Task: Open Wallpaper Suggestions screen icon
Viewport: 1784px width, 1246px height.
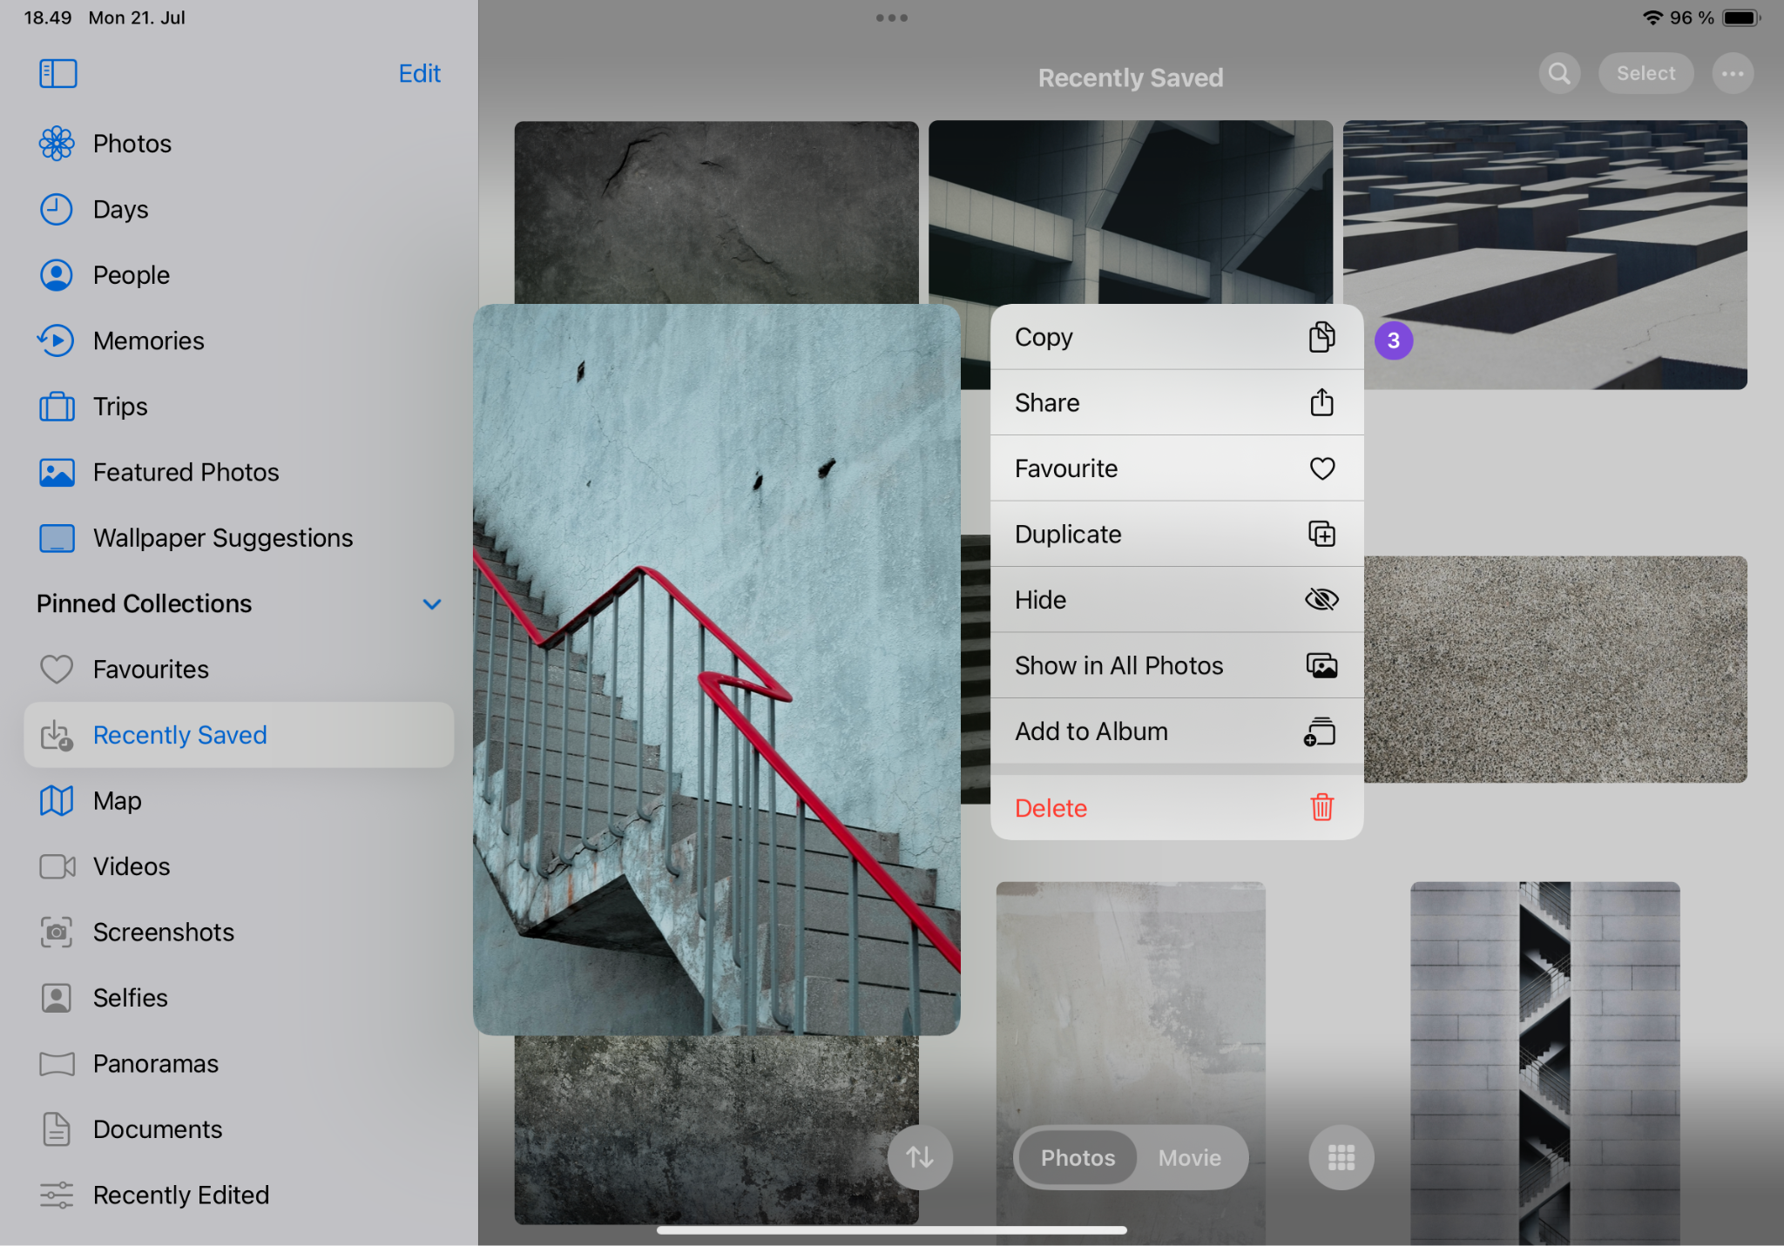Action: [x=57, y=538]
